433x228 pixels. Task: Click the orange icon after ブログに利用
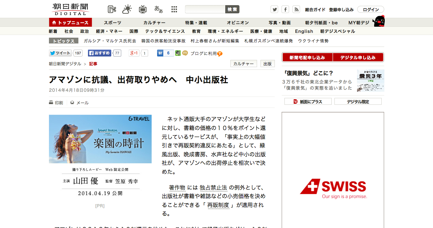point(220,54)
